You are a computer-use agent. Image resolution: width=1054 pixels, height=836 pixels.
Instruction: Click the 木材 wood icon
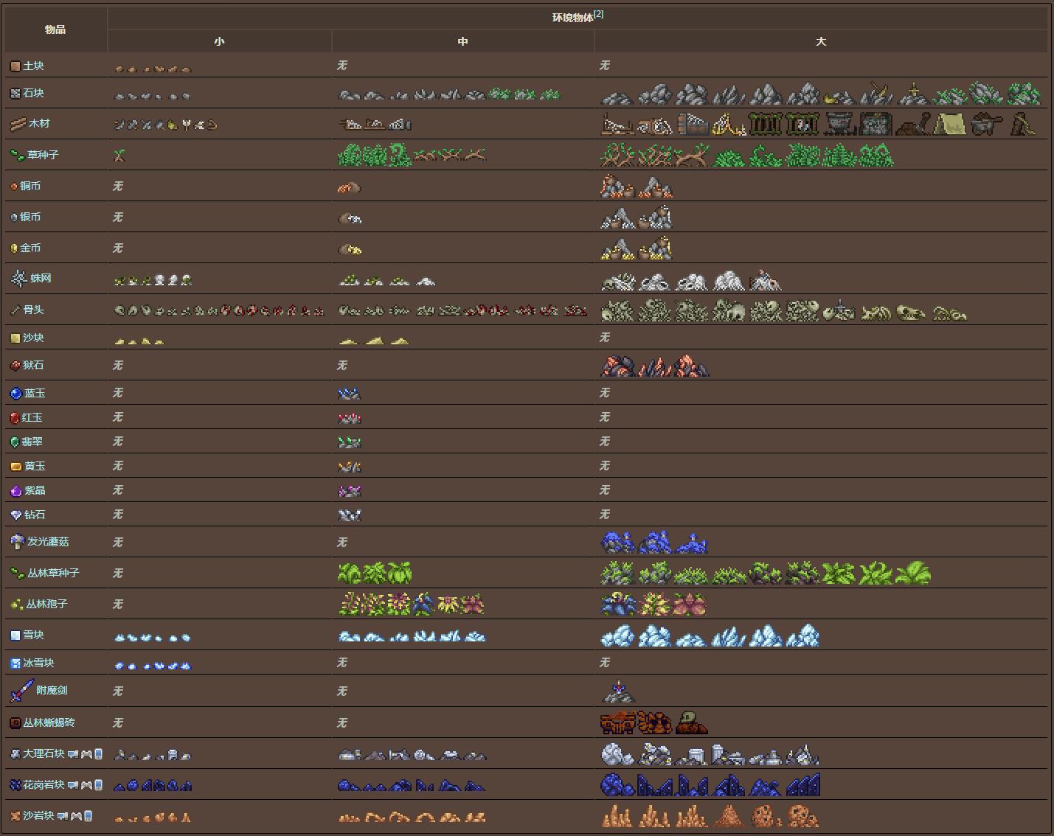tap(18, 124)
